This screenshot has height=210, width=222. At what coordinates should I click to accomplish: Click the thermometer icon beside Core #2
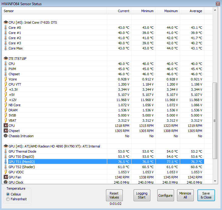(5, 38)
